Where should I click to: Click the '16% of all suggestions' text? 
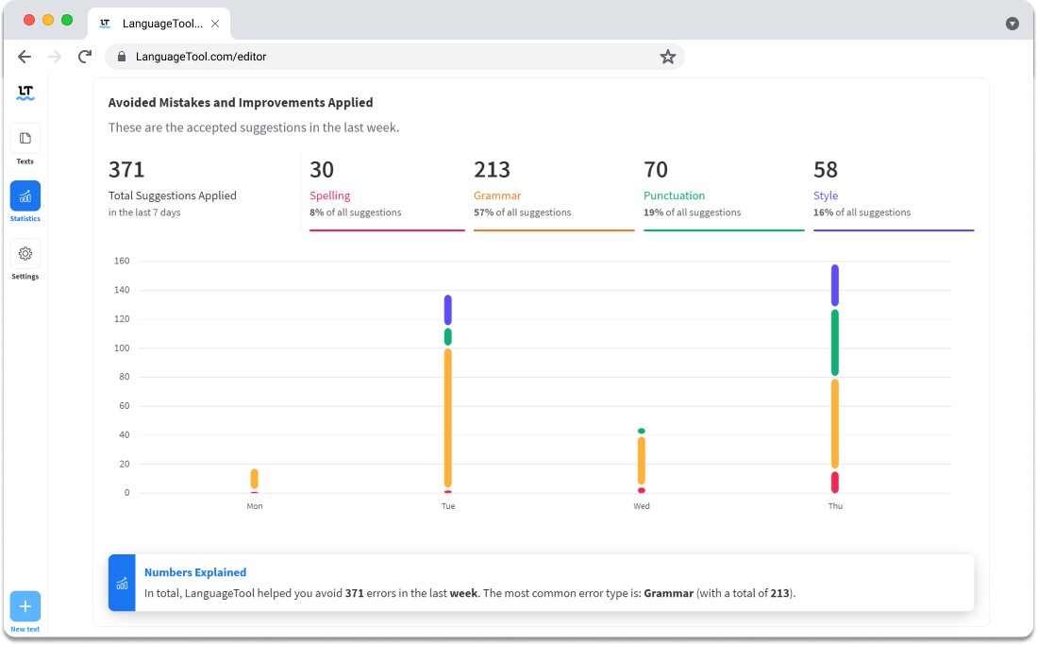861,212
